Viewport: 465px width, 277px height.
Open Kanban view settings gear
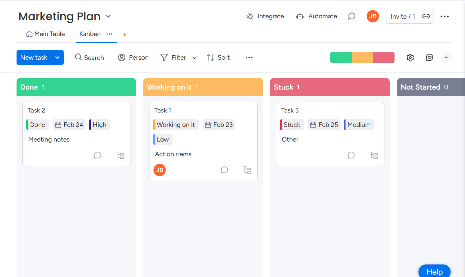(x=410, y=57)
